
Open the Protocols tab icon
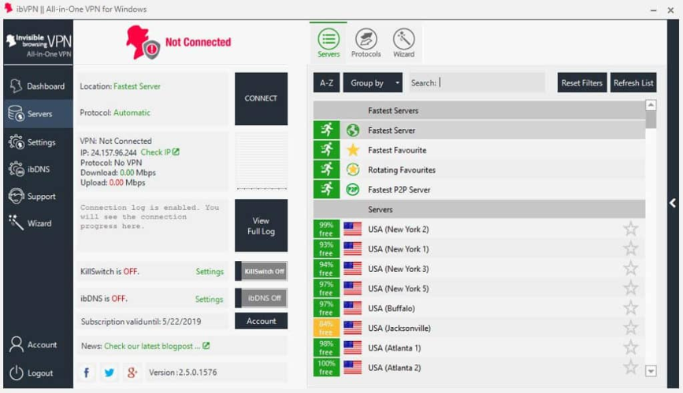[x=366, y=41]
